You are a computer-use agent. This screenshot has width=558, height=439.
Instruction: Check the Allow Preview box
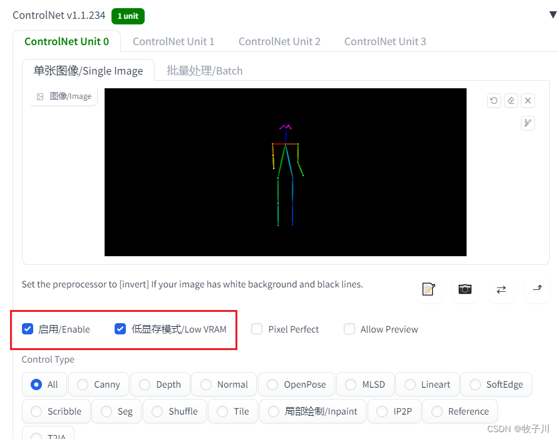[x=349, y=329]
